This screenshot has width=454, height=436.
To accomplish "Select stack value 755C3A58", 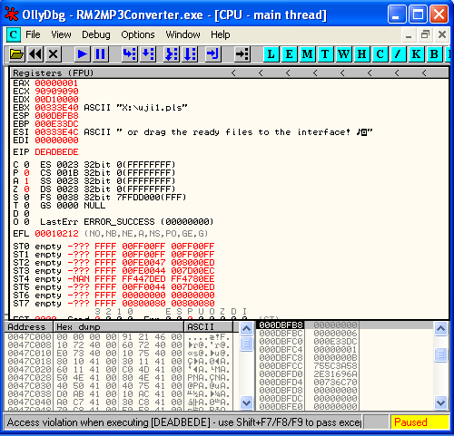I will [335, 366].
